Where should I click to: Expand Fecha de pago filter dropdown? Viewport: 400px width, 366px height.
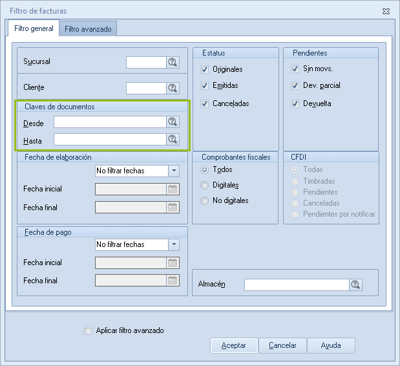pos(174,244)
